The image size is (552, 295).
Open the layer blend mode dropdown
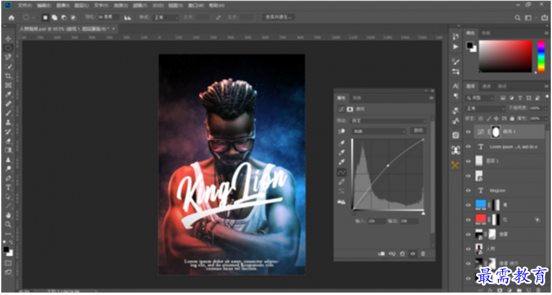click(x=485, y=108)
